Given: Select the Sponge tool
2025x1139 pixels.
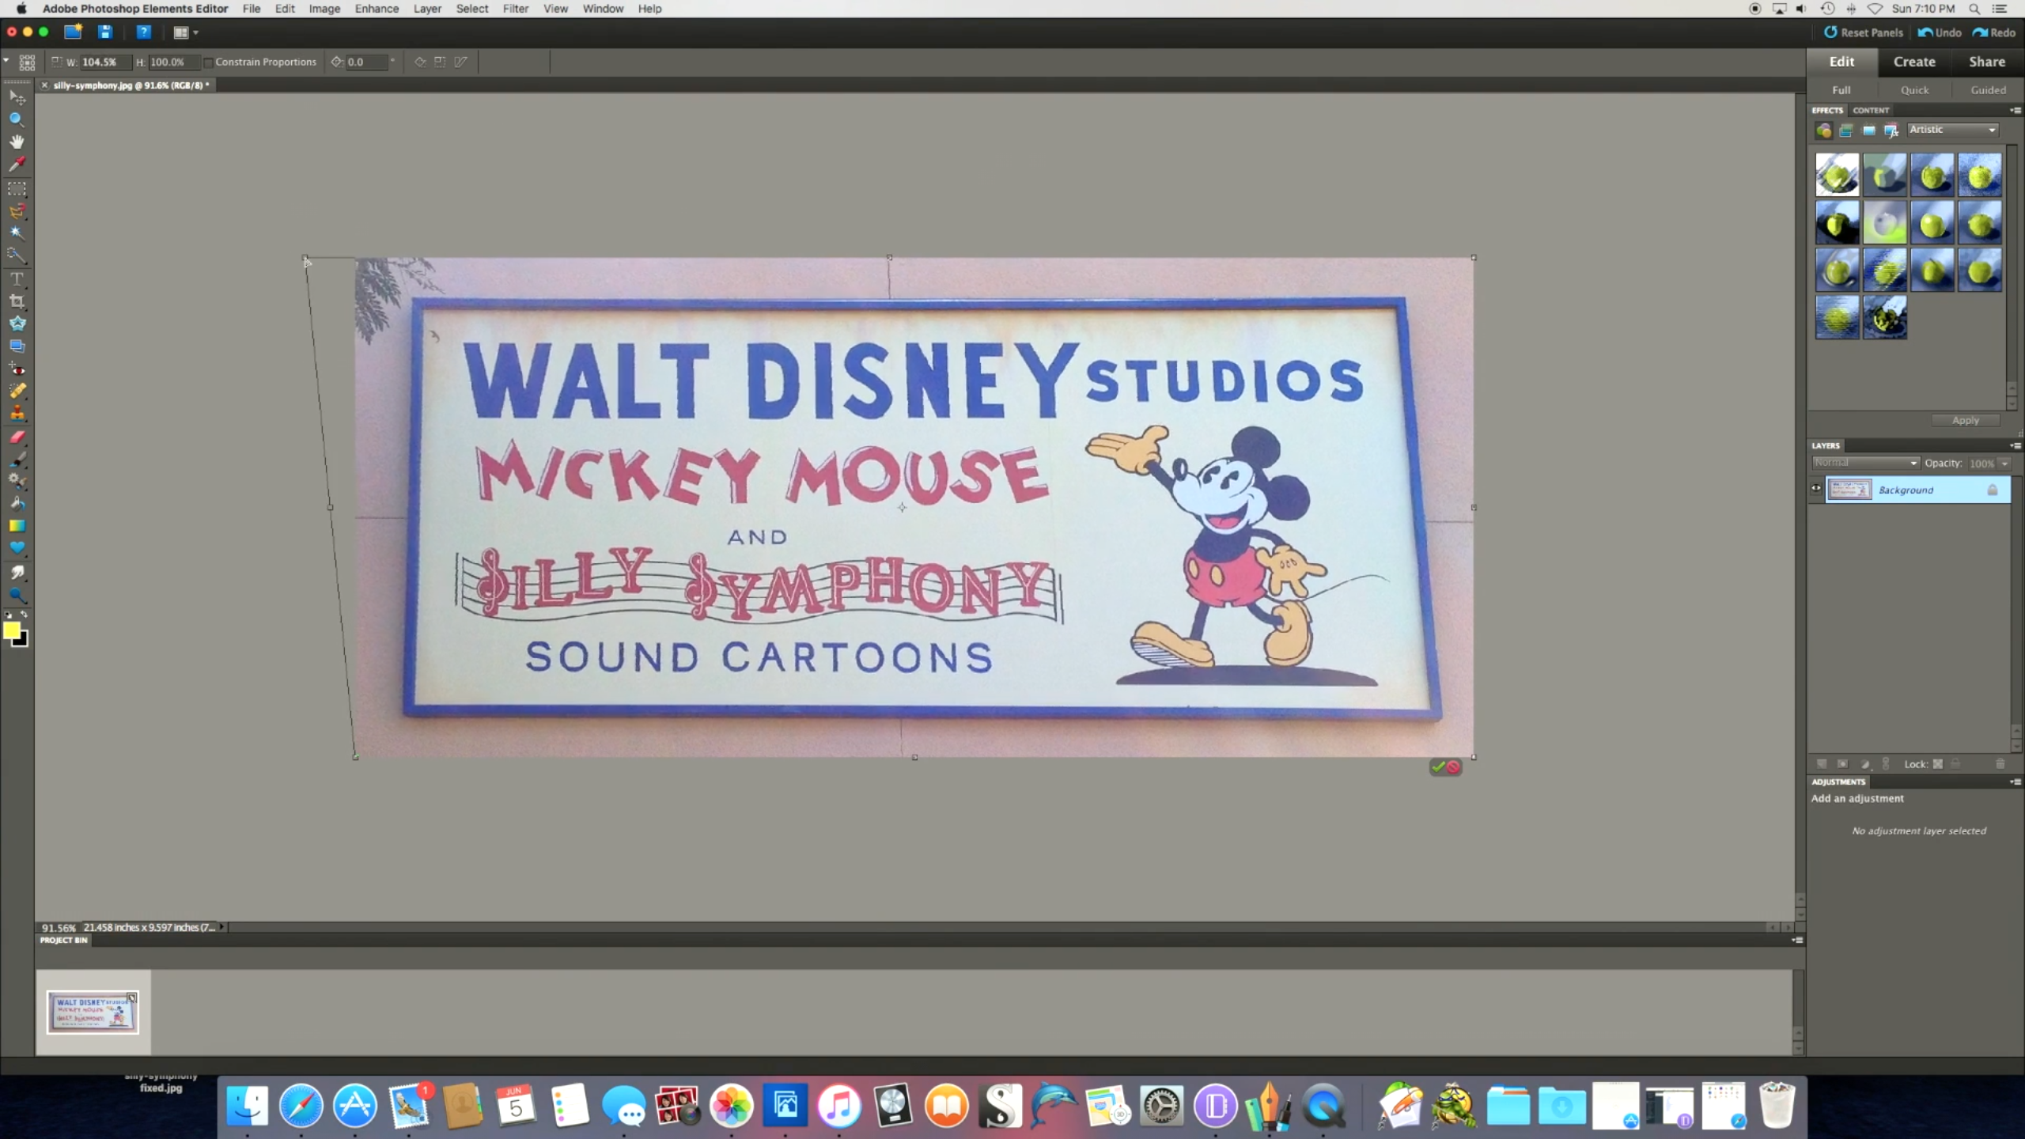Looking at the screenshot, I should tap(17, 595).
